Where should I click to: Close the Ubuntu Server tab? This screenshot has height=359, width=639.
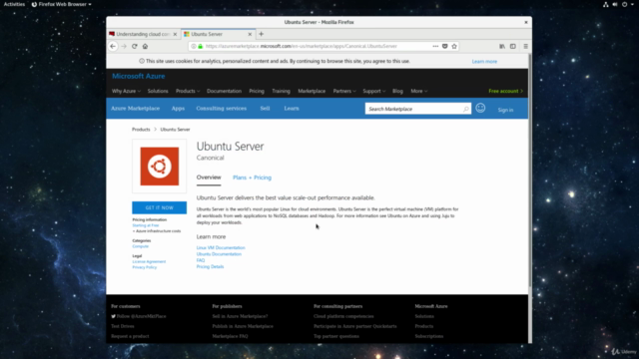[x=250, y=34]
